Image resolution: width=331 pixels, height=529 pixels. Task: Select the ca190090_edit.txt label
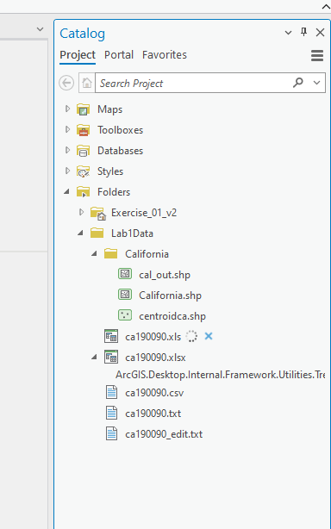point(164,434)
